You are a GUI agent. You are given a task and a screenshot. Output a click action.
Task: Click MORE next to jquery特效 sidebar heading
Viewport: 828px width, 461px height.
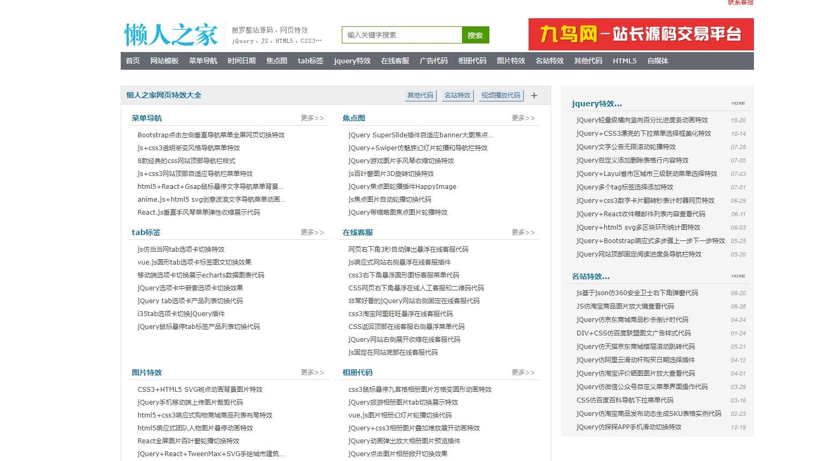click(738, 104)
